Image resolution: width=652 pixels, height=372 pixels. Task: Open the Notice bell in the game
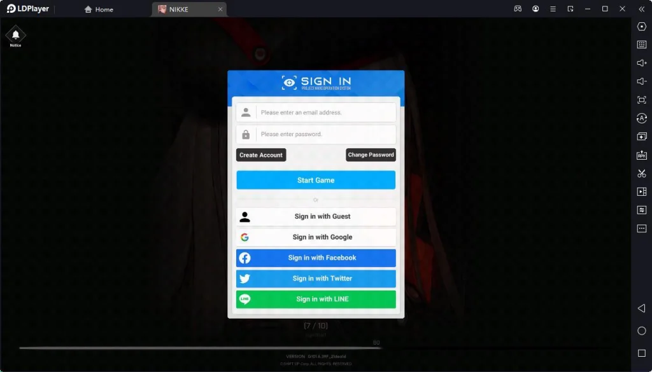coord(15,36)
